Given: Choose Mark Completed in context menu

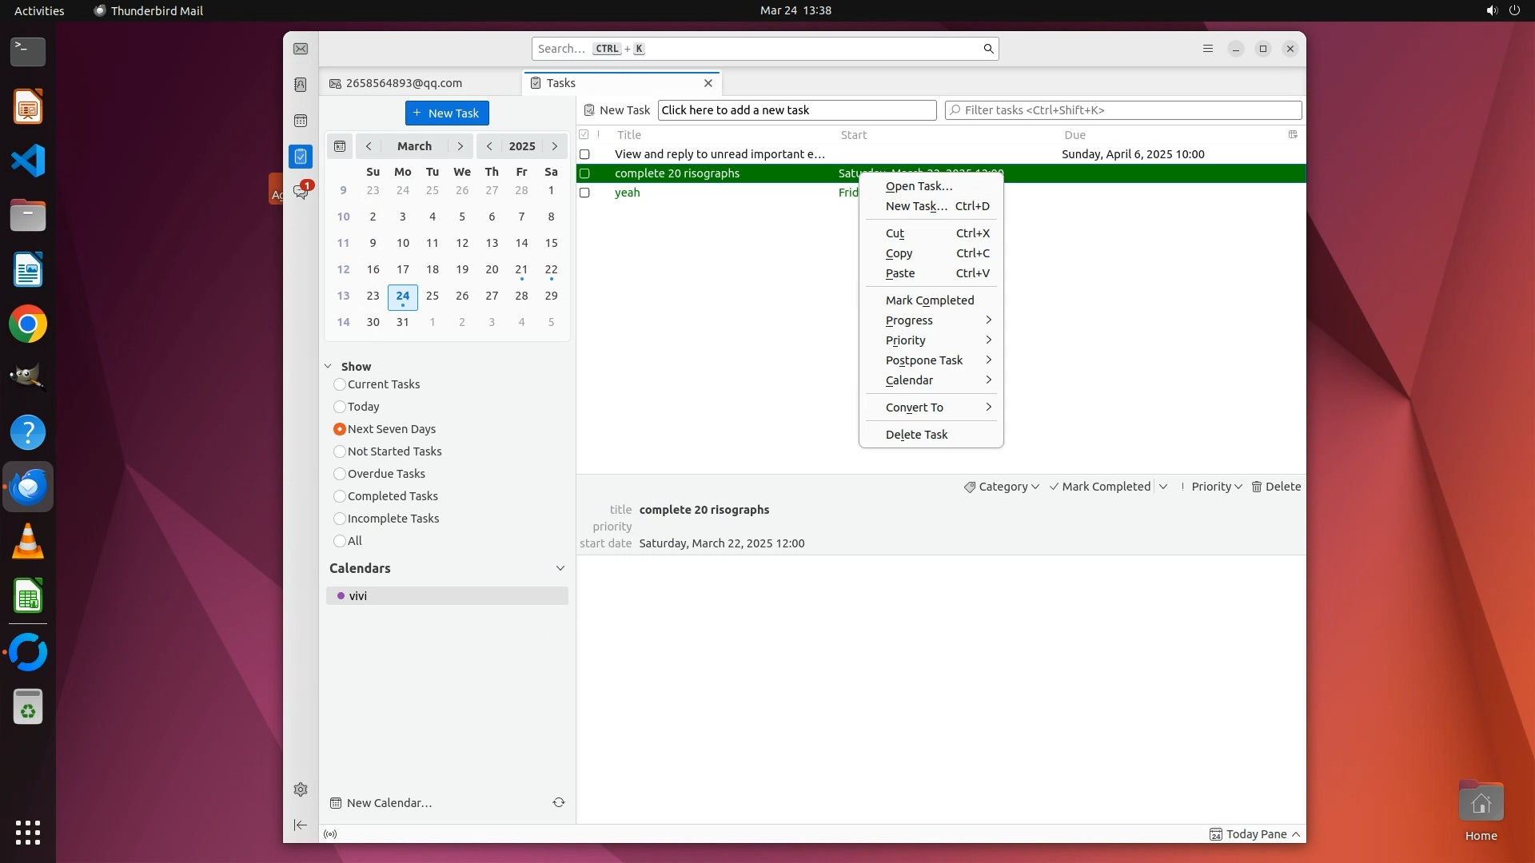Looking at the screenshot, I should point(930,300).
